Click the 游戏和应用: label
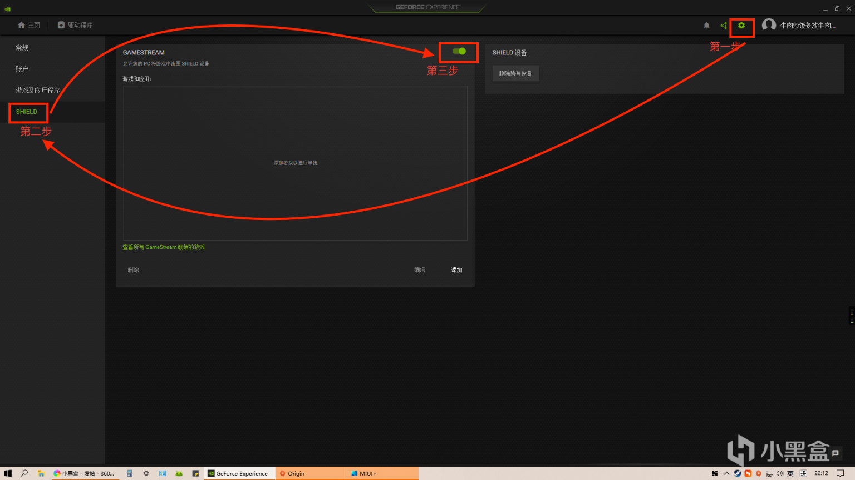 click(137, 79)
